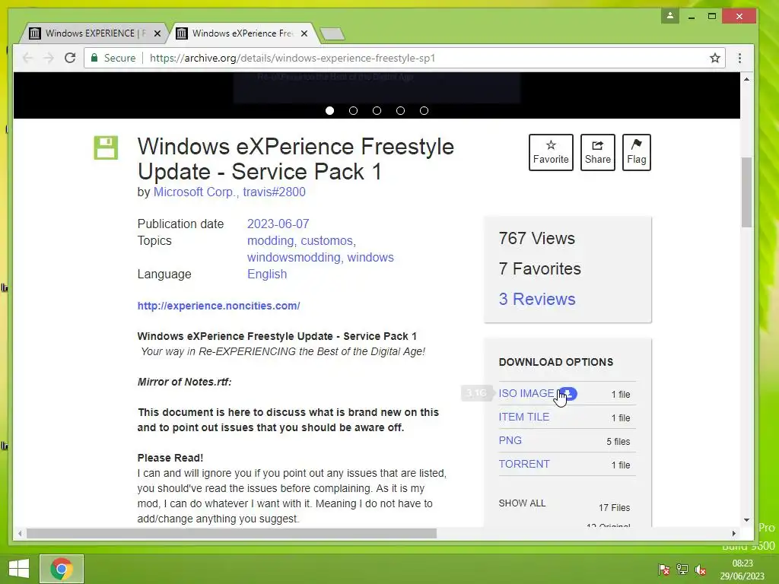Click the Mirror of Notes.rtf heading

pos(184,382)
